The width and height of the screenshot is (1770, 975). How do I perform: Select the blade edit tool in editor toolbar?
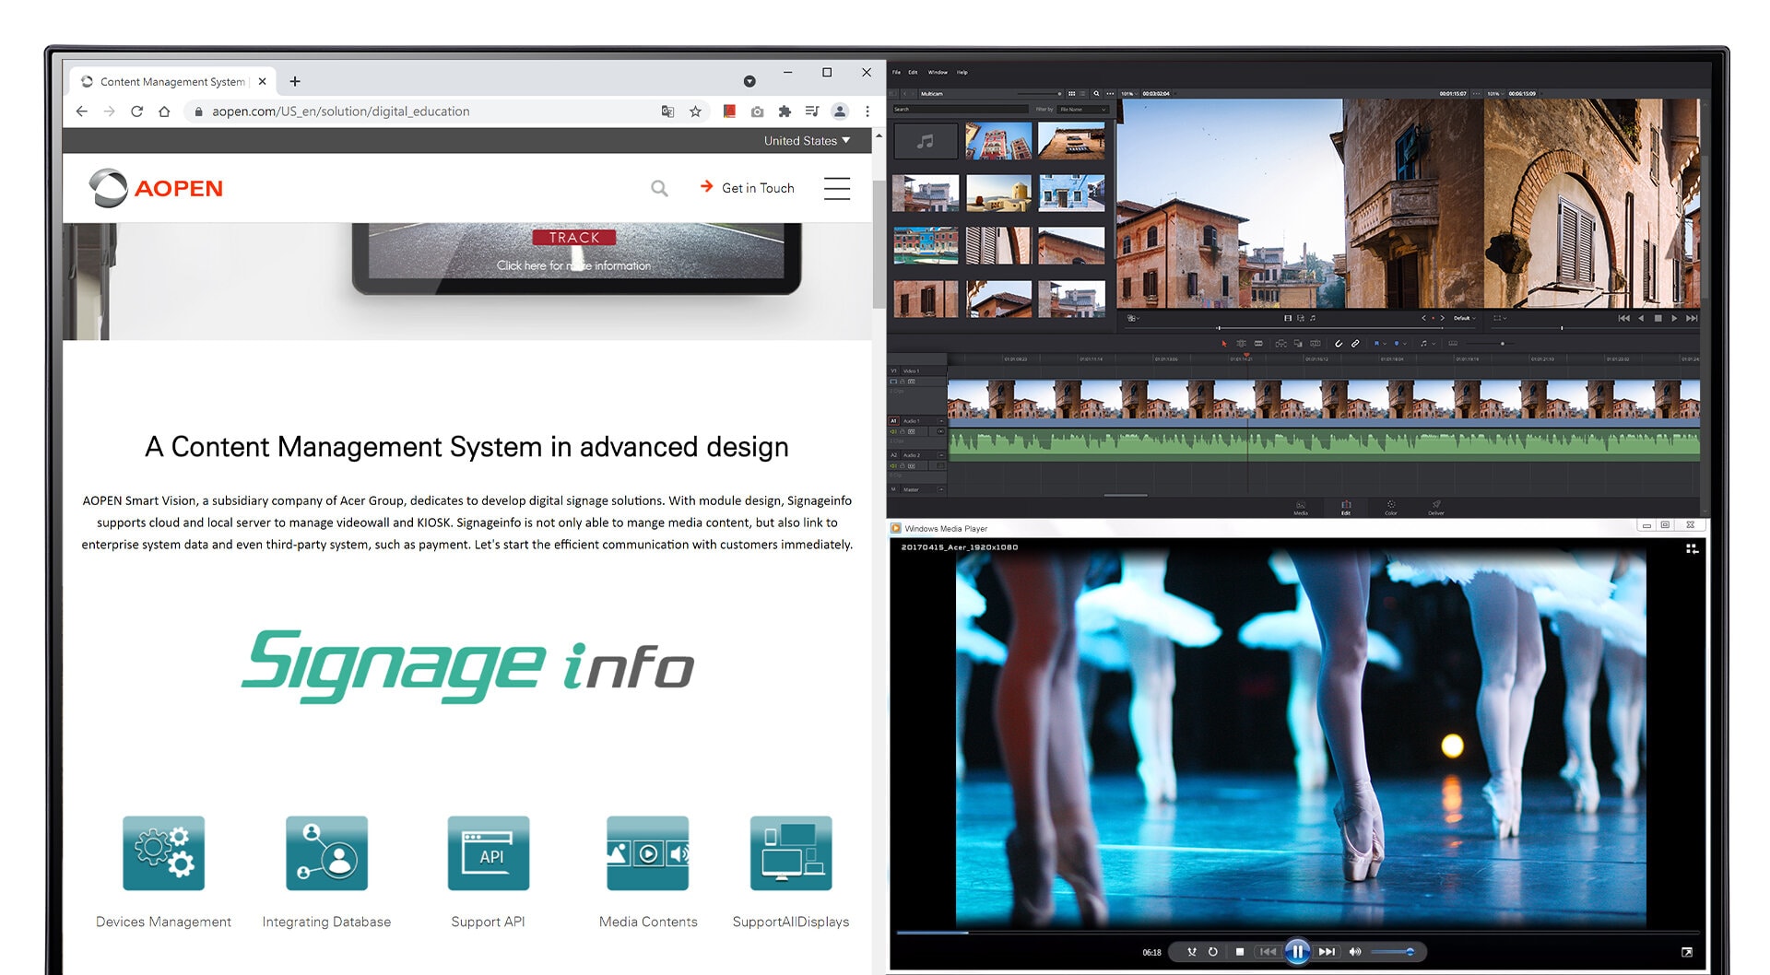pos(1258,344)
